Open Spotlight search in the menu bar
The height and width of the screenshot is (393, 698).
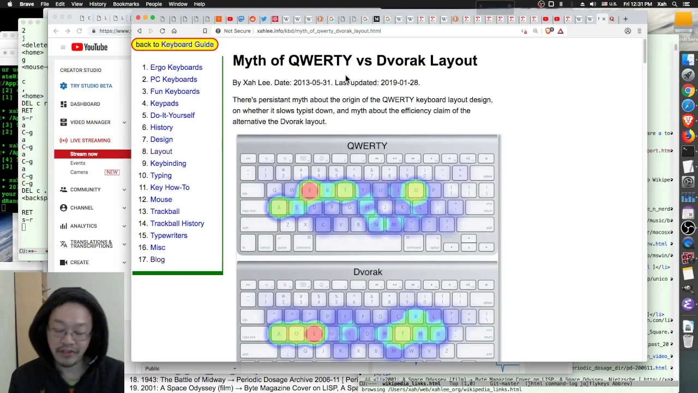point(675,4)
